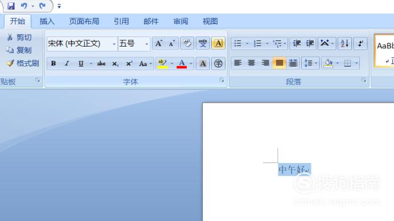Click the 五号 font size box

pos(131,43)
